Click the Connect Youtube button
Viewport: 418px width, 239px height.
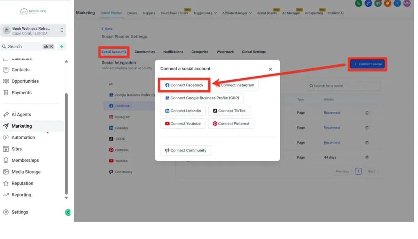(x=183, y=124)
